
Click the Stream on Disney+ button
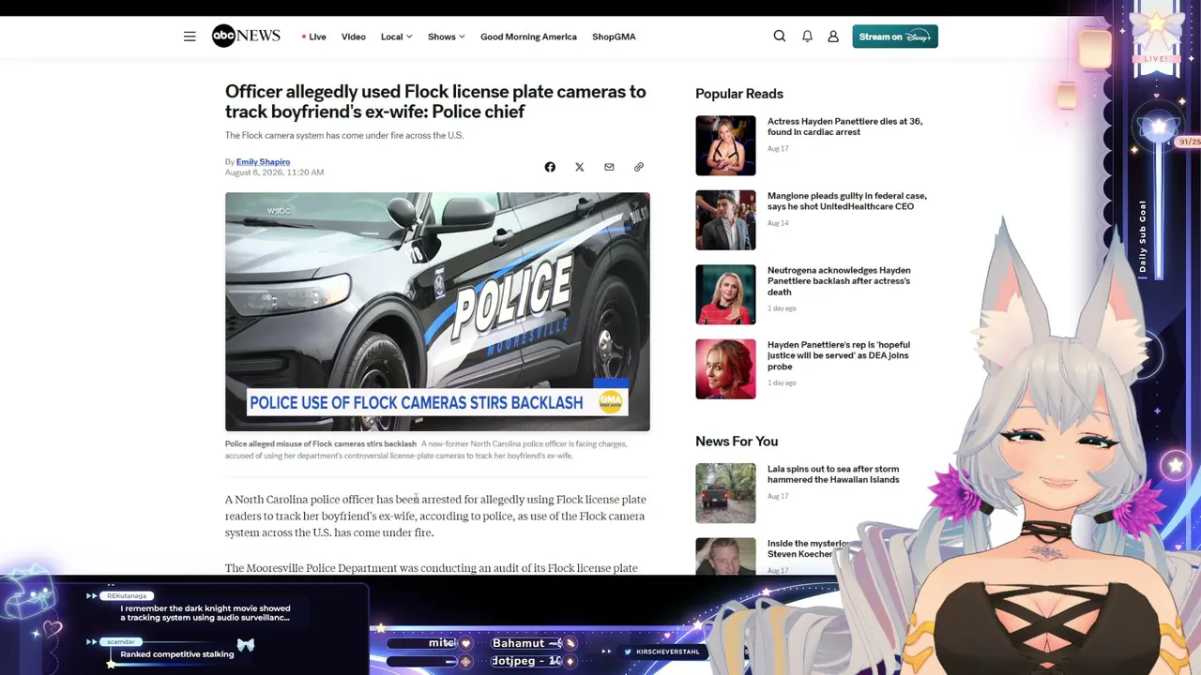coord(895,37)
